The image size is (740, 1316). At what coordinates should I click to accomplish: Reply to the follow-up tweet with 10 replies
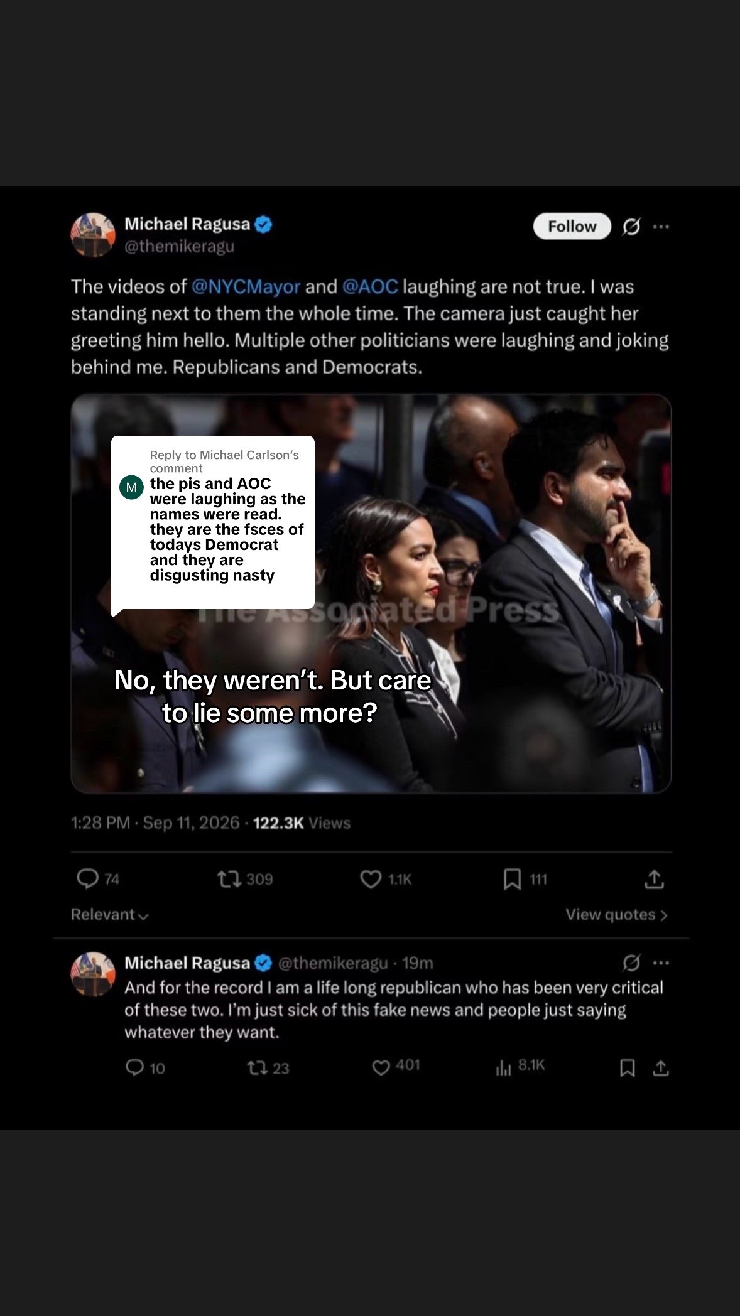[134, 1067]
